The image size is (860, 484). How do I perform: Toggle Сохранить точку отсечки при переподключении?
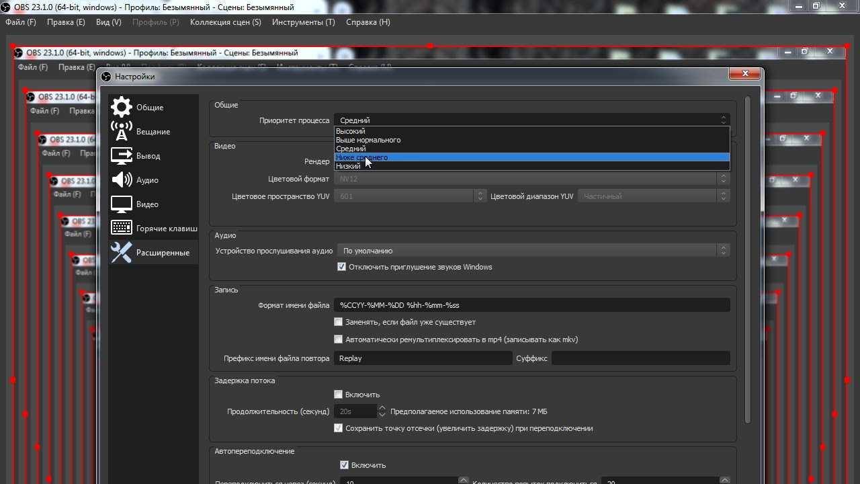click(339, 428)
